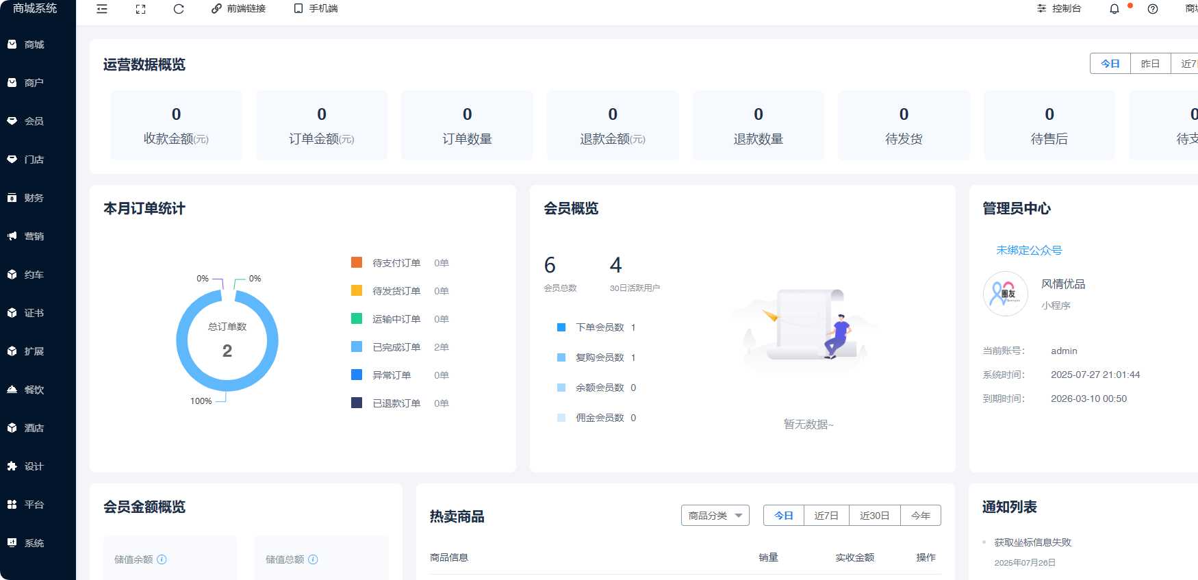Click the 商户 sidebar icon

pyautogui.click(x=12, y=82)
